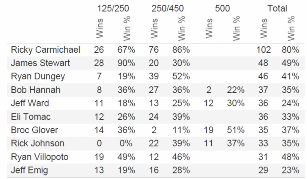Click the 500 class column header
This screenshot has height=179, width=307.
pos(222,8)
